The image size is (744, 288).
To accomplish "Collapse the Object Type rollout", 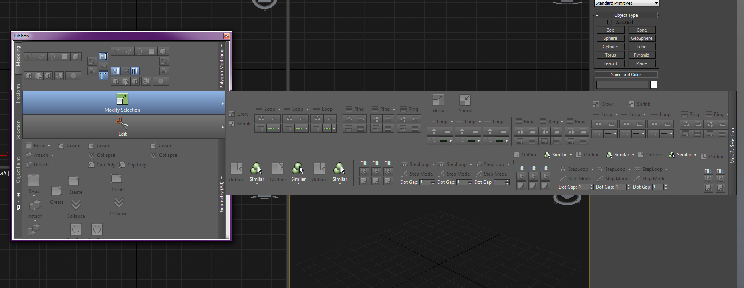I will (x=597, y=15).
